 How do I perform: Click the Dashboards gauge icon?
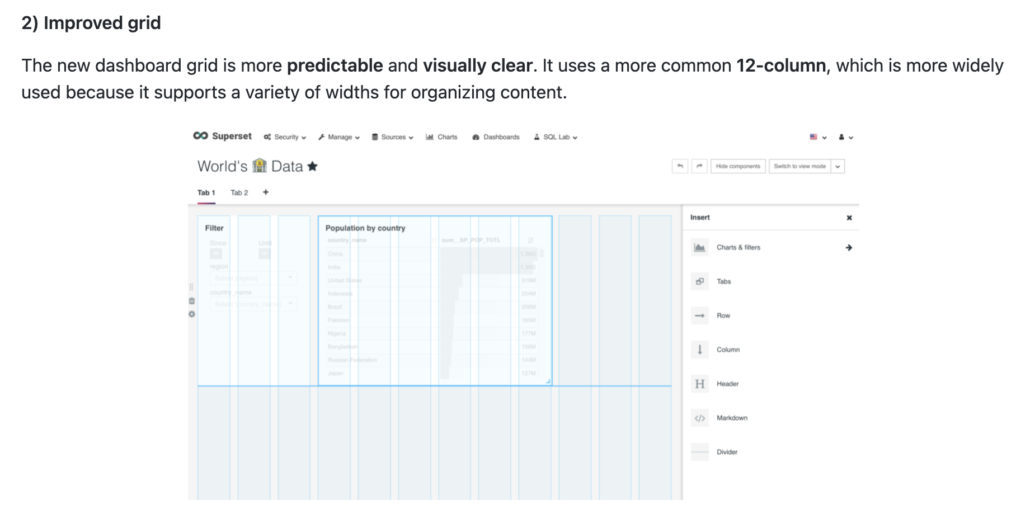[x=476, y=137]
